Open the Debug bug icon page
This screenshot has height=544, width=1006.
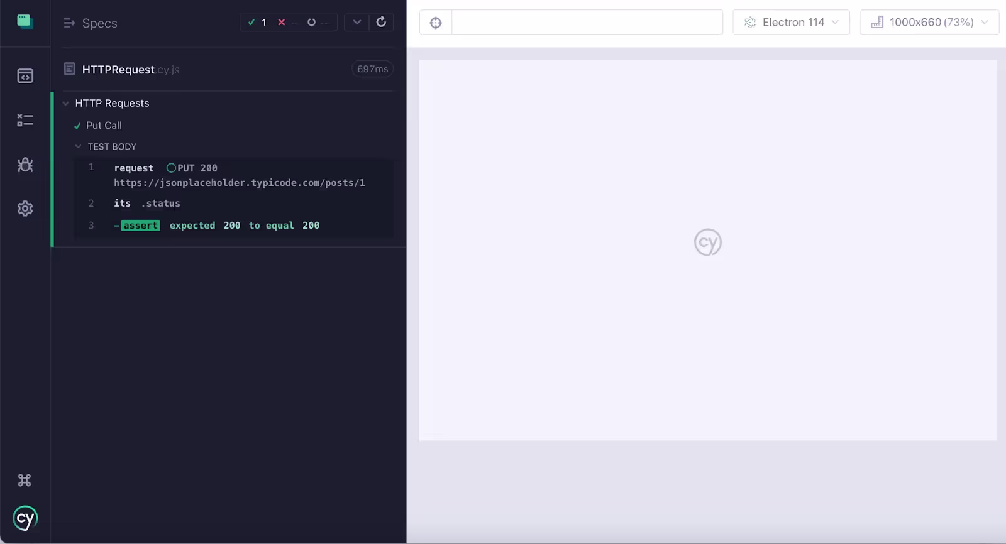[25, 165]
